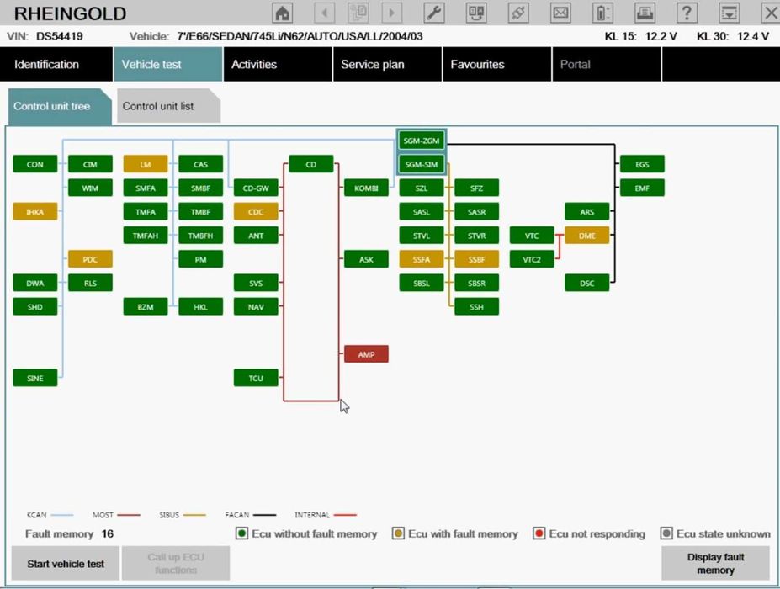Viewport: 780px width, 589px height.
Task: Select the SSH control unit
Action: 476,307
